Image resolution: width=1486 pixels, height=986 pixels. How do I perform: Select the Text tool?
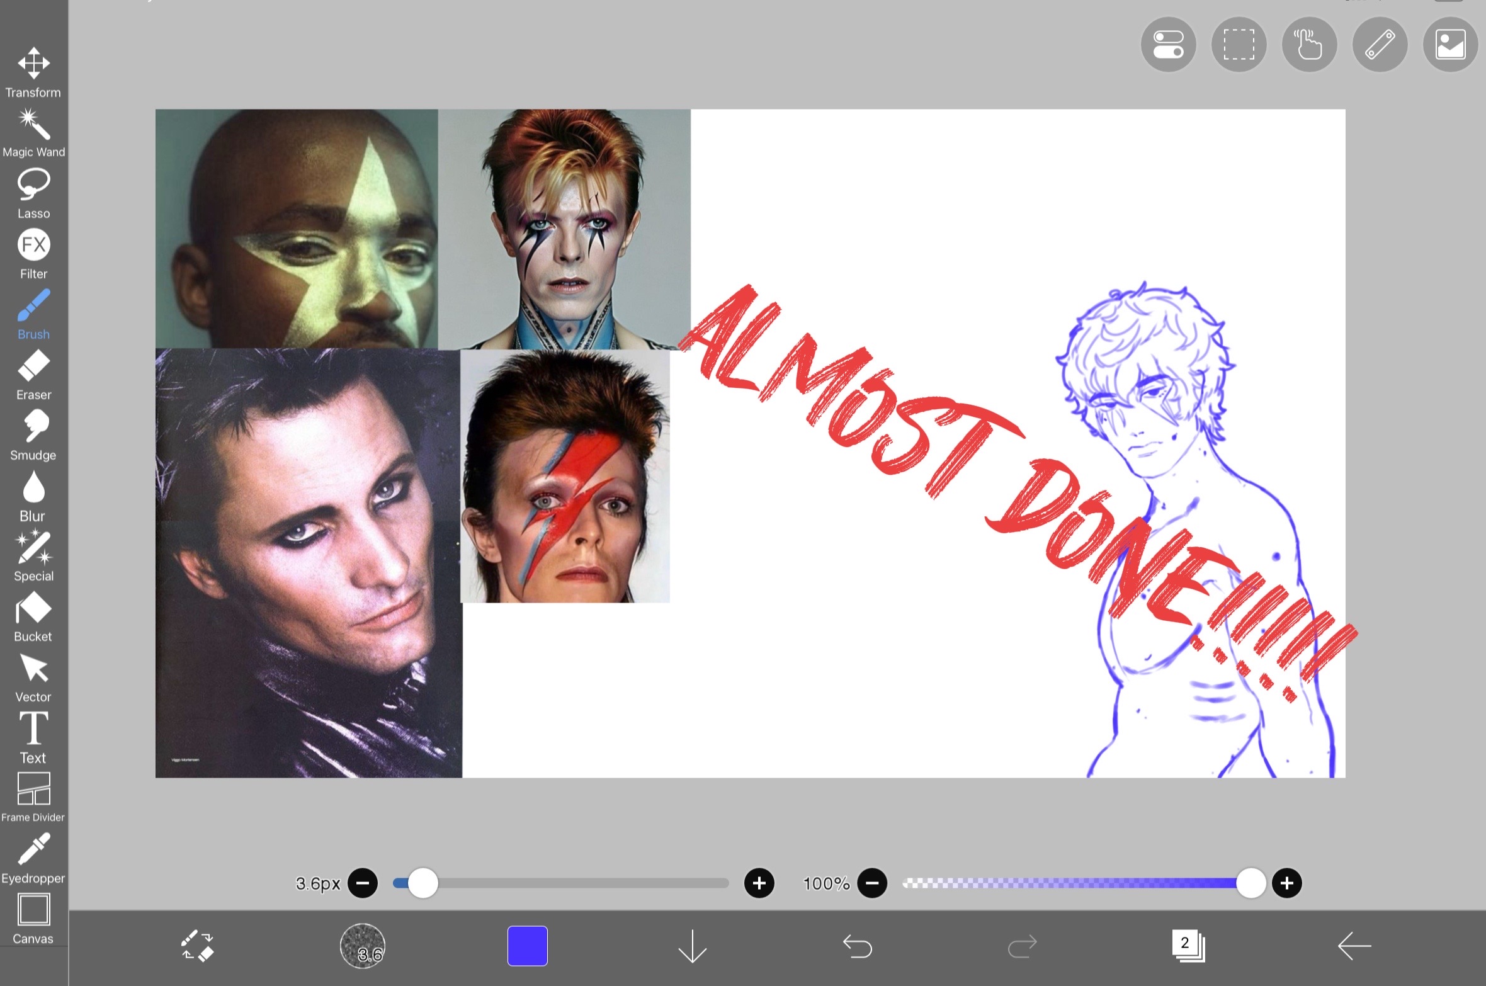pyautogui.click(x=33, y=737)
